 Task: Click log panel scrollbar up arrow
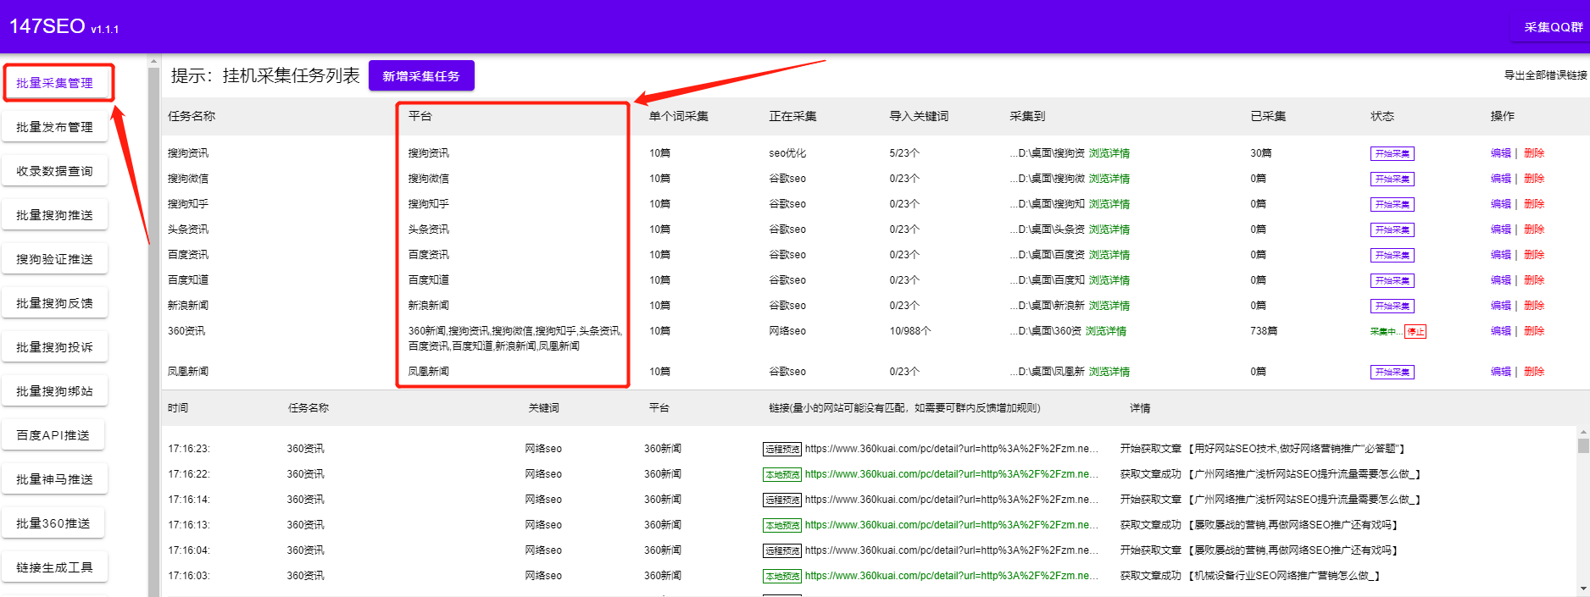click(x=1582, y=432)
